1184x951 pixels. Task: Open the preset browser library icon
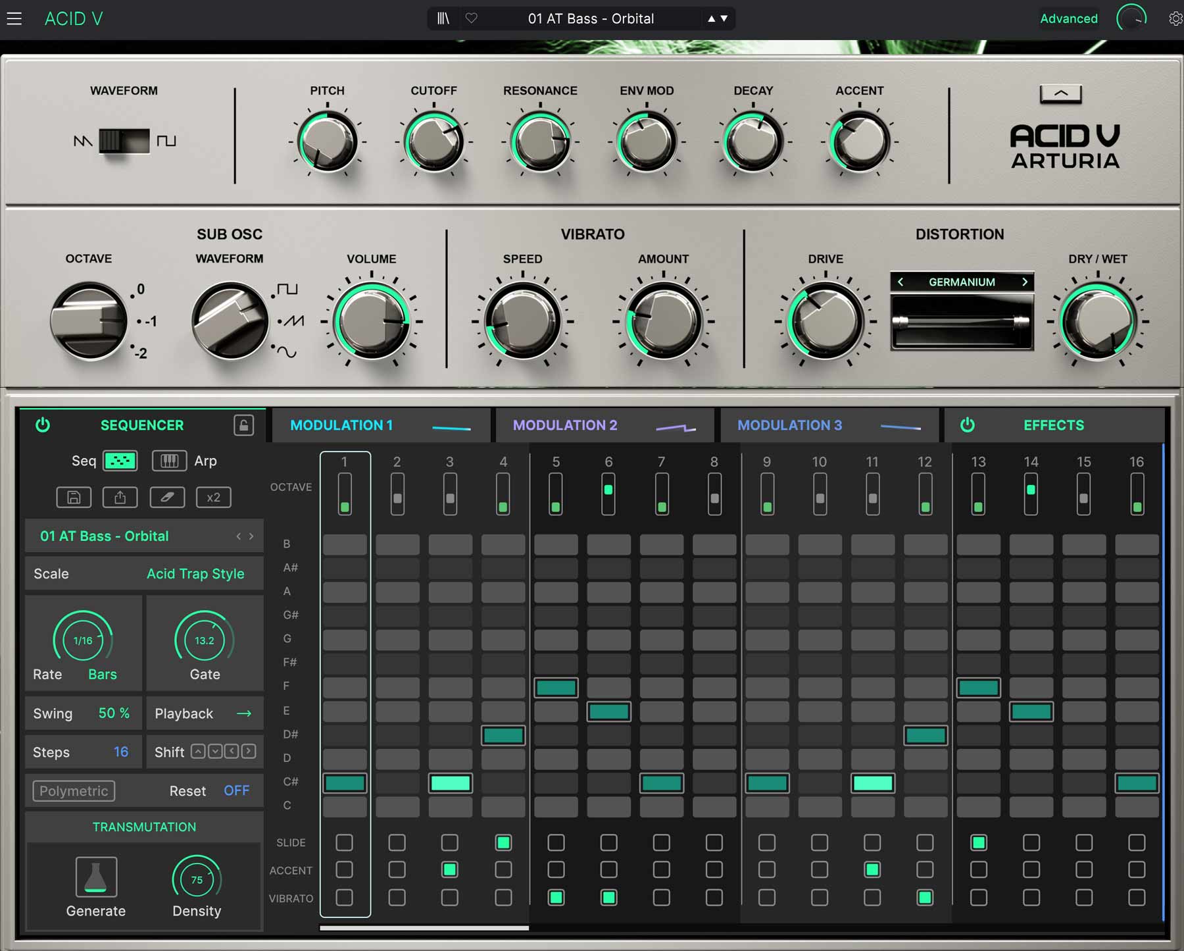point(443,18)
